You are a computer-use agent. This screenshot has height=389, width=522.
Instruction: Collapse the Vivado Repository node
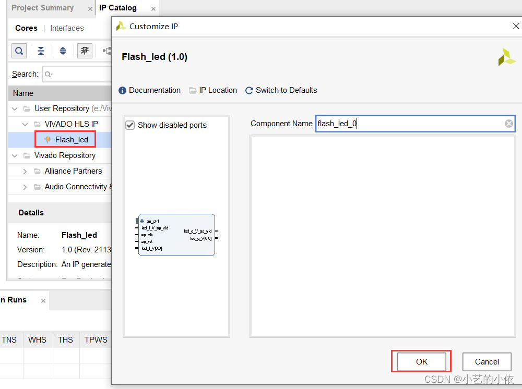pos(15,155)
